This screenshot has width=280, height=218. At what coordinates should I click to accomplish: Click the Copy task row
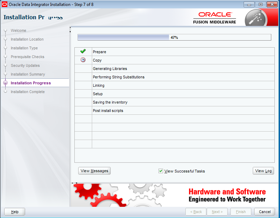[x=175, y=60]
